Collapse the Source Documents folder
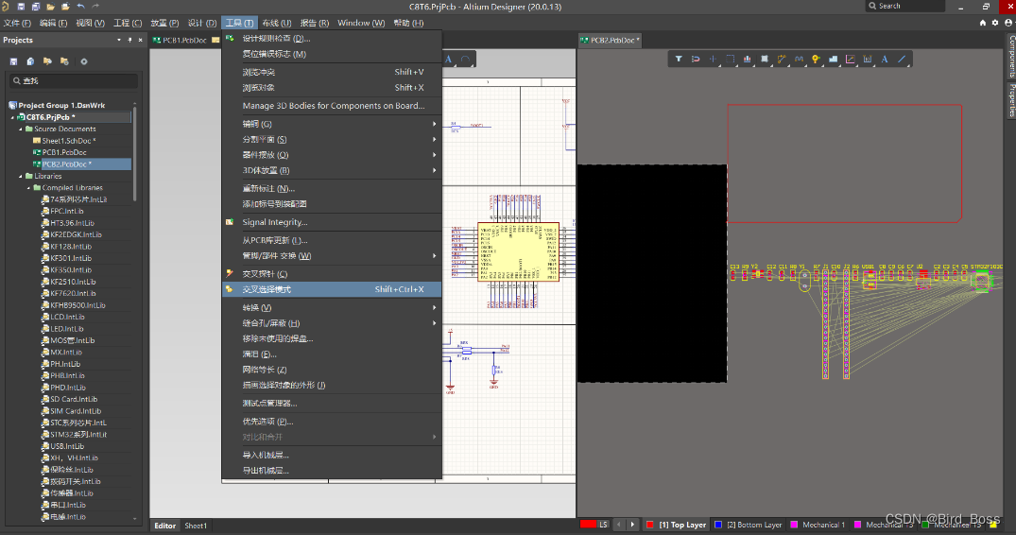This screenshot has height=535, width=1016. pyautogui.click(x=21, y=129)
